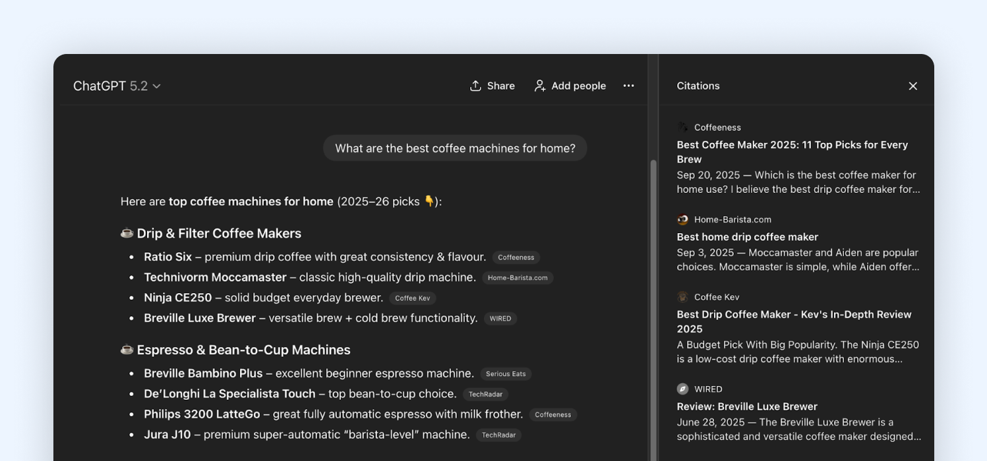The height and width of the screenshot is (461, 987).
Task: Open the more options ellipsis menu
Action: pos(628,86)
